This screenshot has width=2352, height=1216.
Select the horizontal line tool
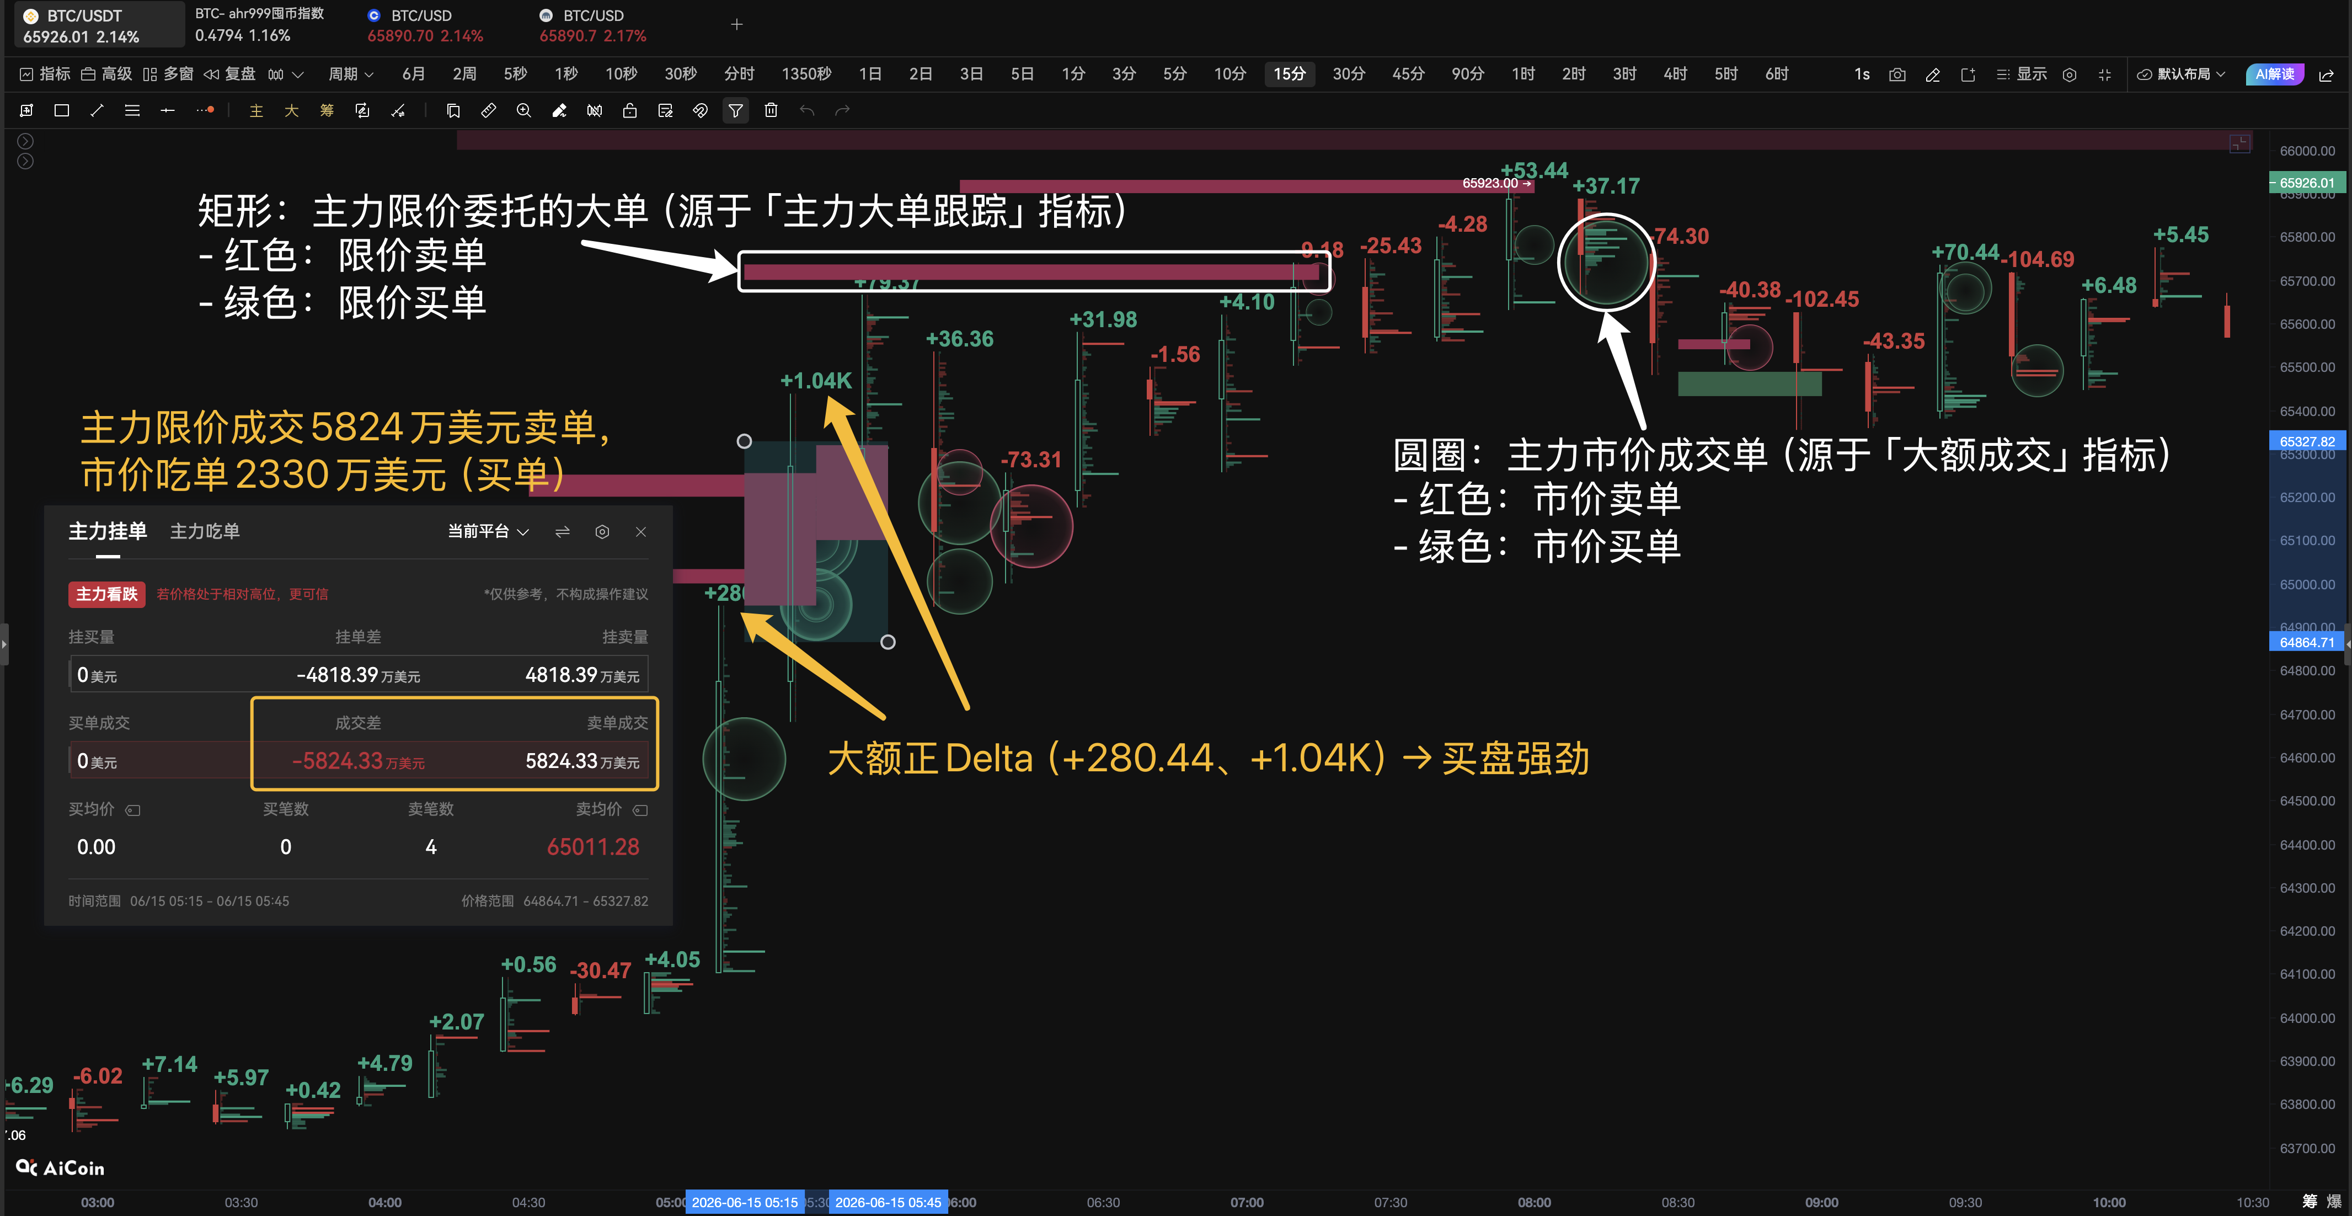tap(167, 110)
